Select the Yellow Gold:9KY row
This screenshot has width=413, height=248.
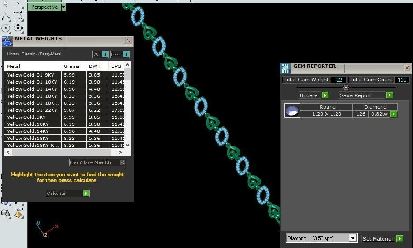[x=64, y=117]
